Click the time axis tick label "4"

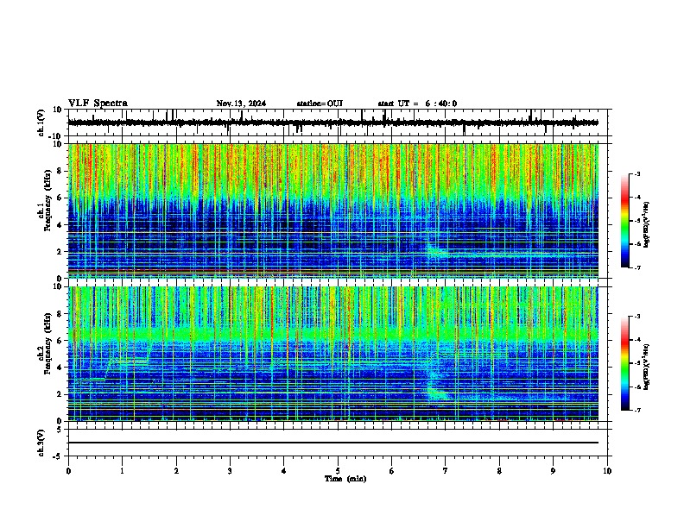(x=284, y=471)
